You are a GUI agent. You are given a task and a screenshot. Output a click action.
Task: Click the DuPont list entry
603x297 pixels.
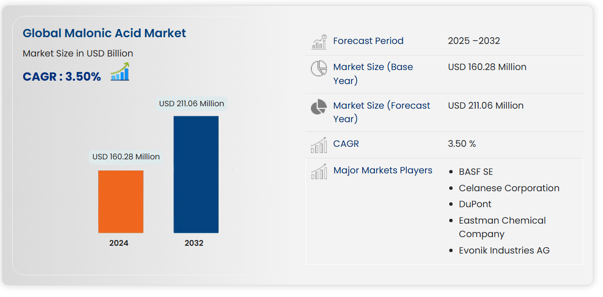pos(475,204)
